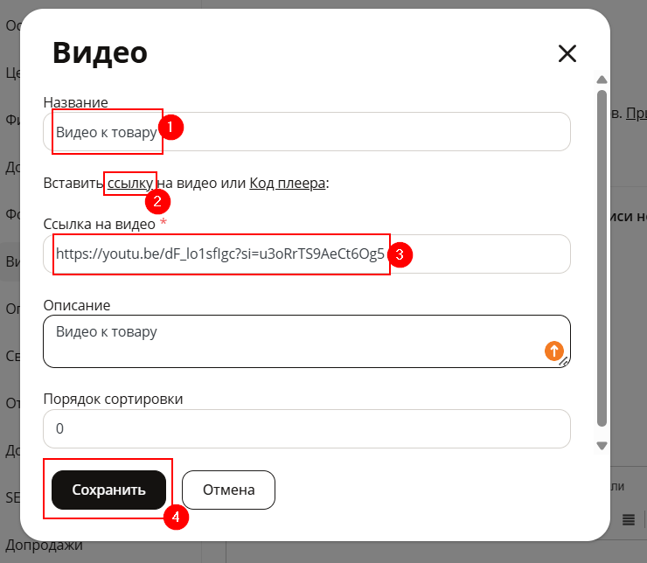Click the red annotation marker number 1
The width and height of the screenshot is (647, 563).
coord(170,127)
